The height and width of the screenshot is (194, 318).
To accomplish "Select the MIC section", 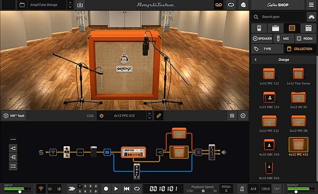I will pyautogui.click(x=284, y=39).
